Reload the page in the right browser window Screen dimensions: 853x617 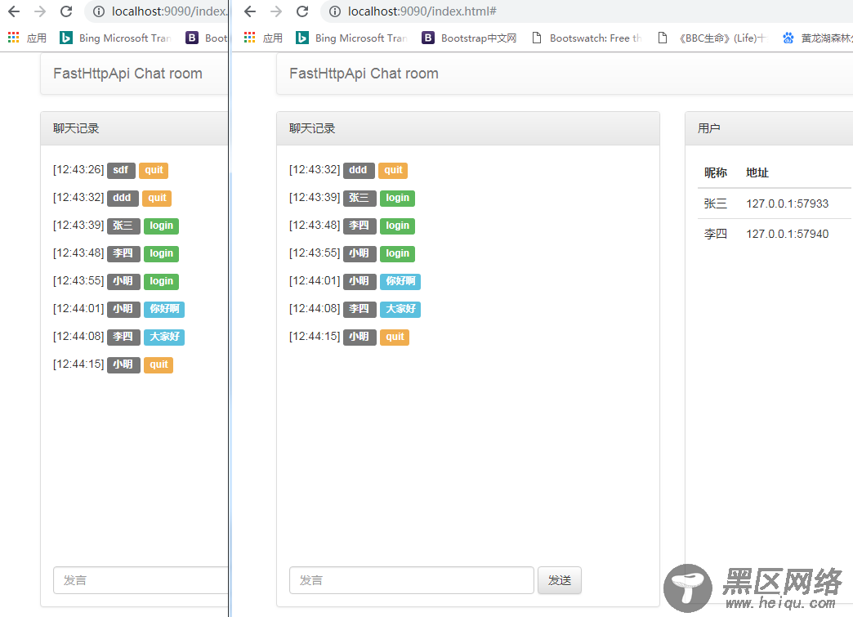click(x=302, y=11)
